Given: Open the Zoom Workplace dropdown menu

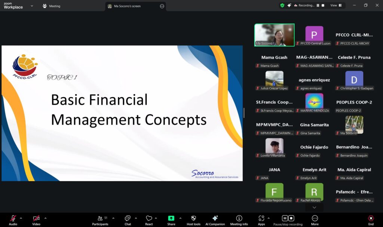Looking at the screenshot, I should pyautogui.click(x=32, y=6).
